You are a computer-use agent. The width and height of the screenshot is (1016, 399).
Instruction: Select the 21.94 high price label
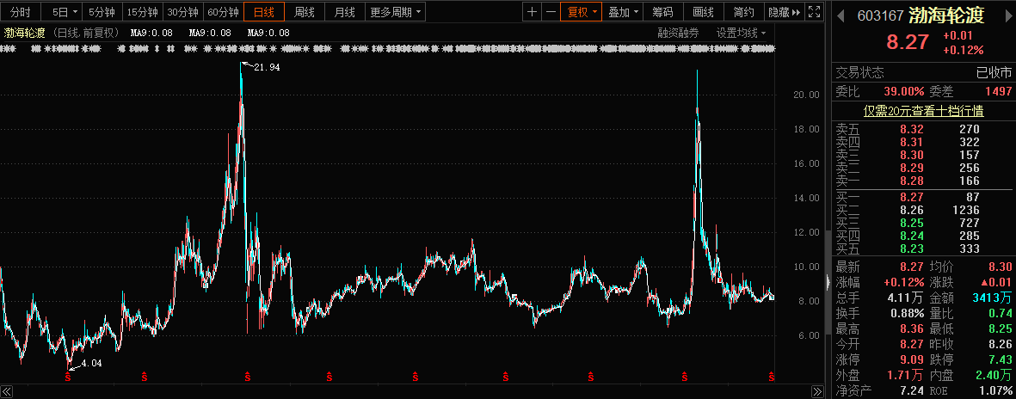(267, 67)
